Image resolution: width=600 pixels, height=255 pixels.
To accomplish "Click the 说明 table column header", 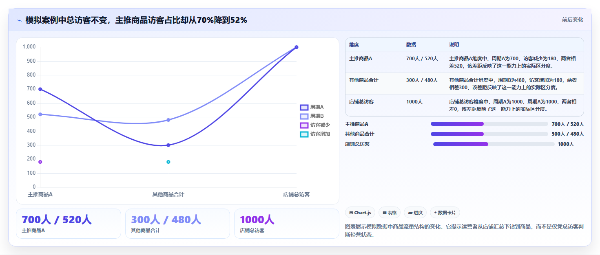I will pos(454,45).
